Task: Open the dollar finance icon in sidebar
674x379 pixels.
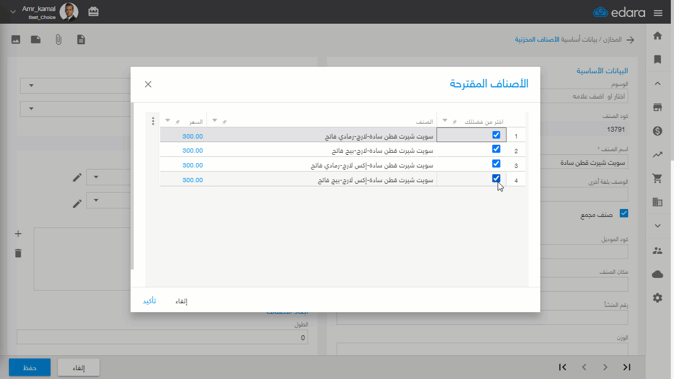Action: (x=657, y=131)
